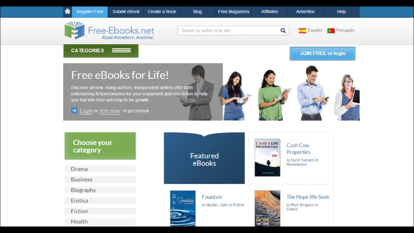Open author Medler, John link
The height and width of the screenshot is (233, 414).
(217, 205)
